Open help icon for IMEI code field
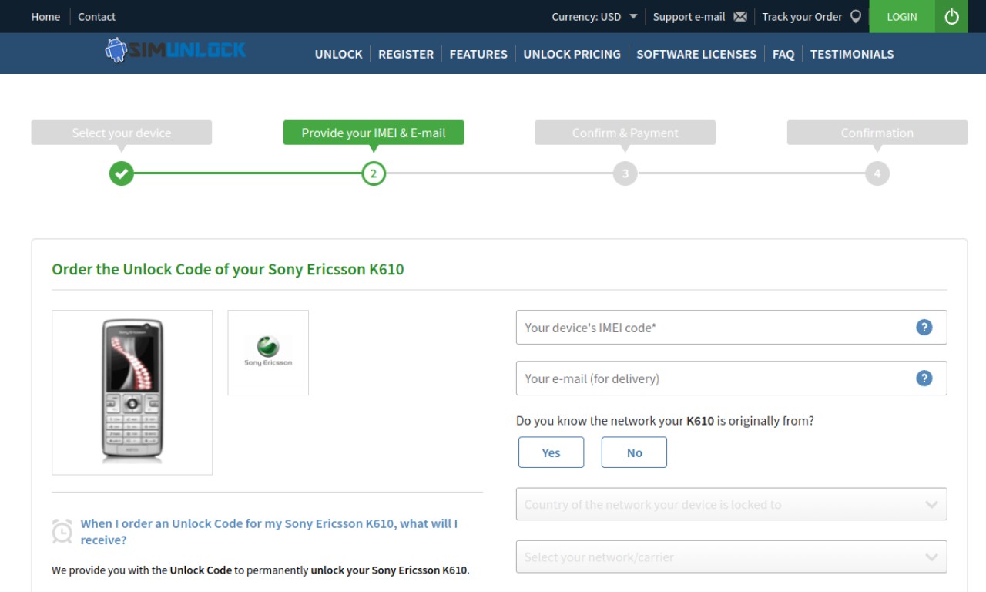Screen dimensions: 986x592 tap(924, 327)
